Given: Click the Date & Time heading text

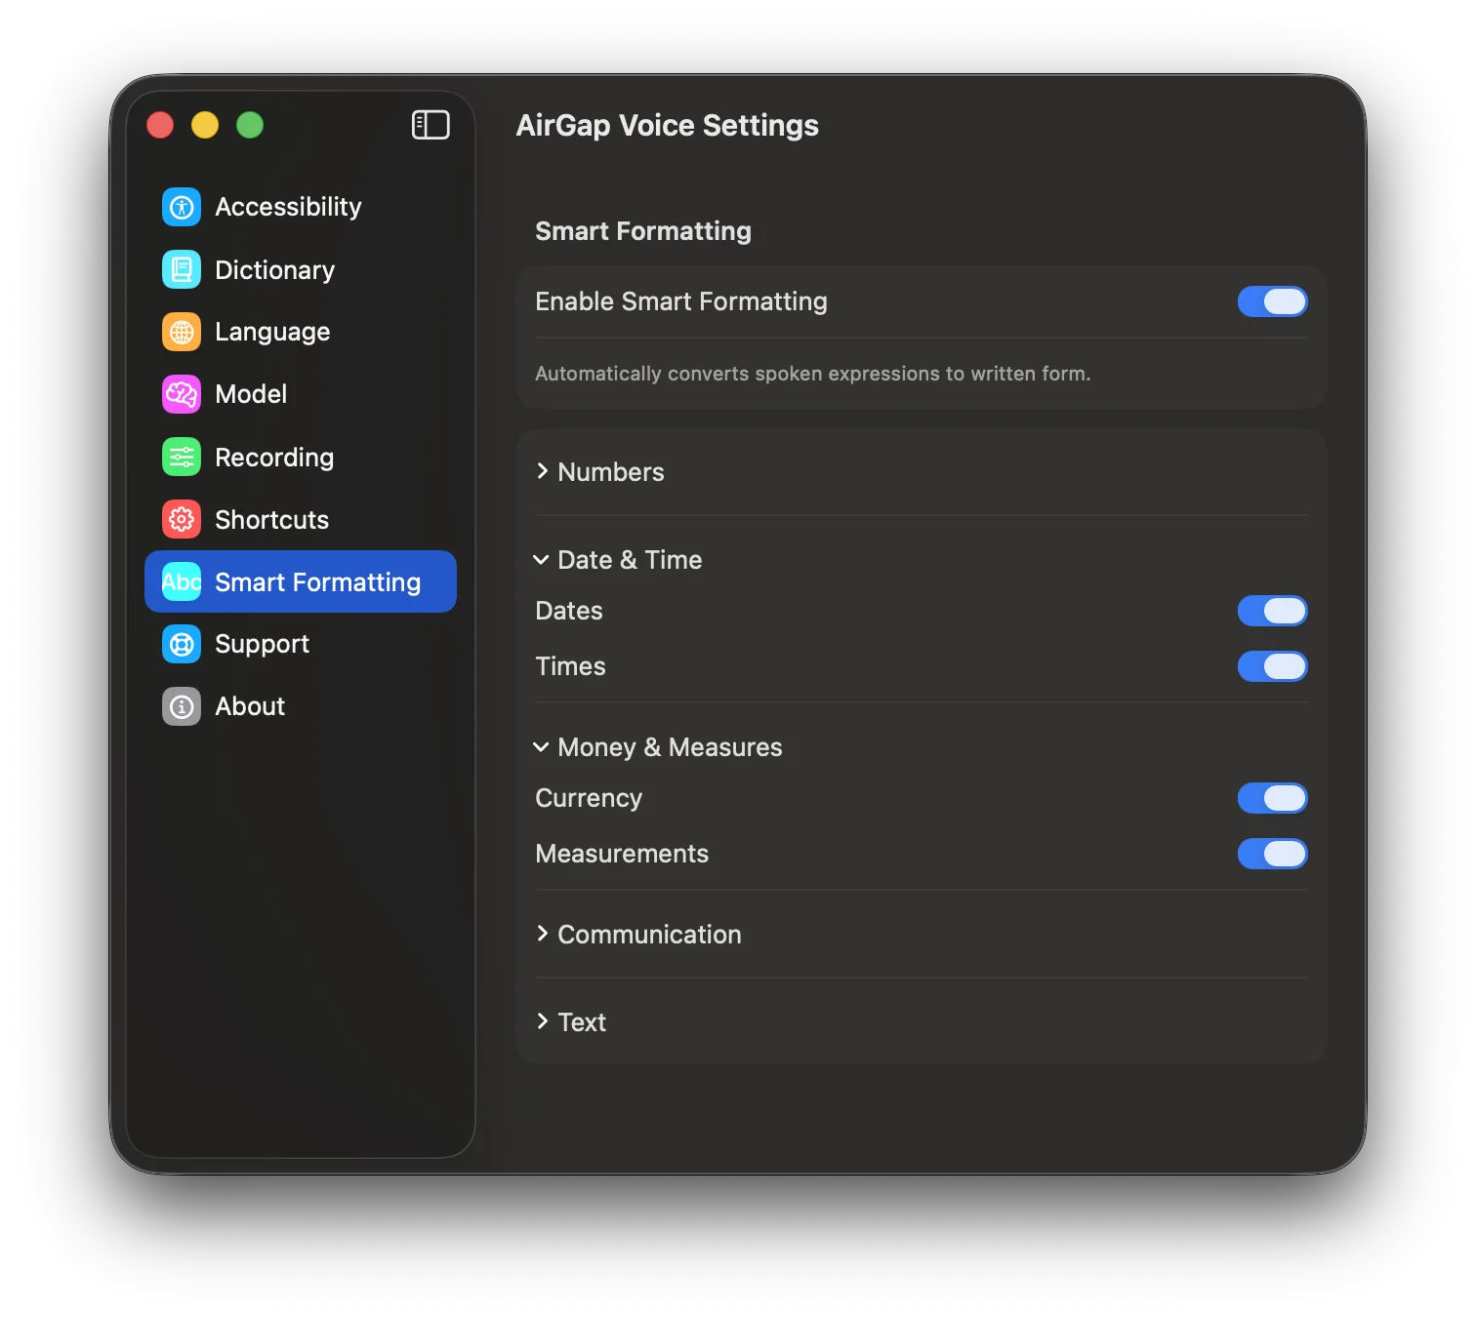Looking at the screenshot, I should [630, 560].
